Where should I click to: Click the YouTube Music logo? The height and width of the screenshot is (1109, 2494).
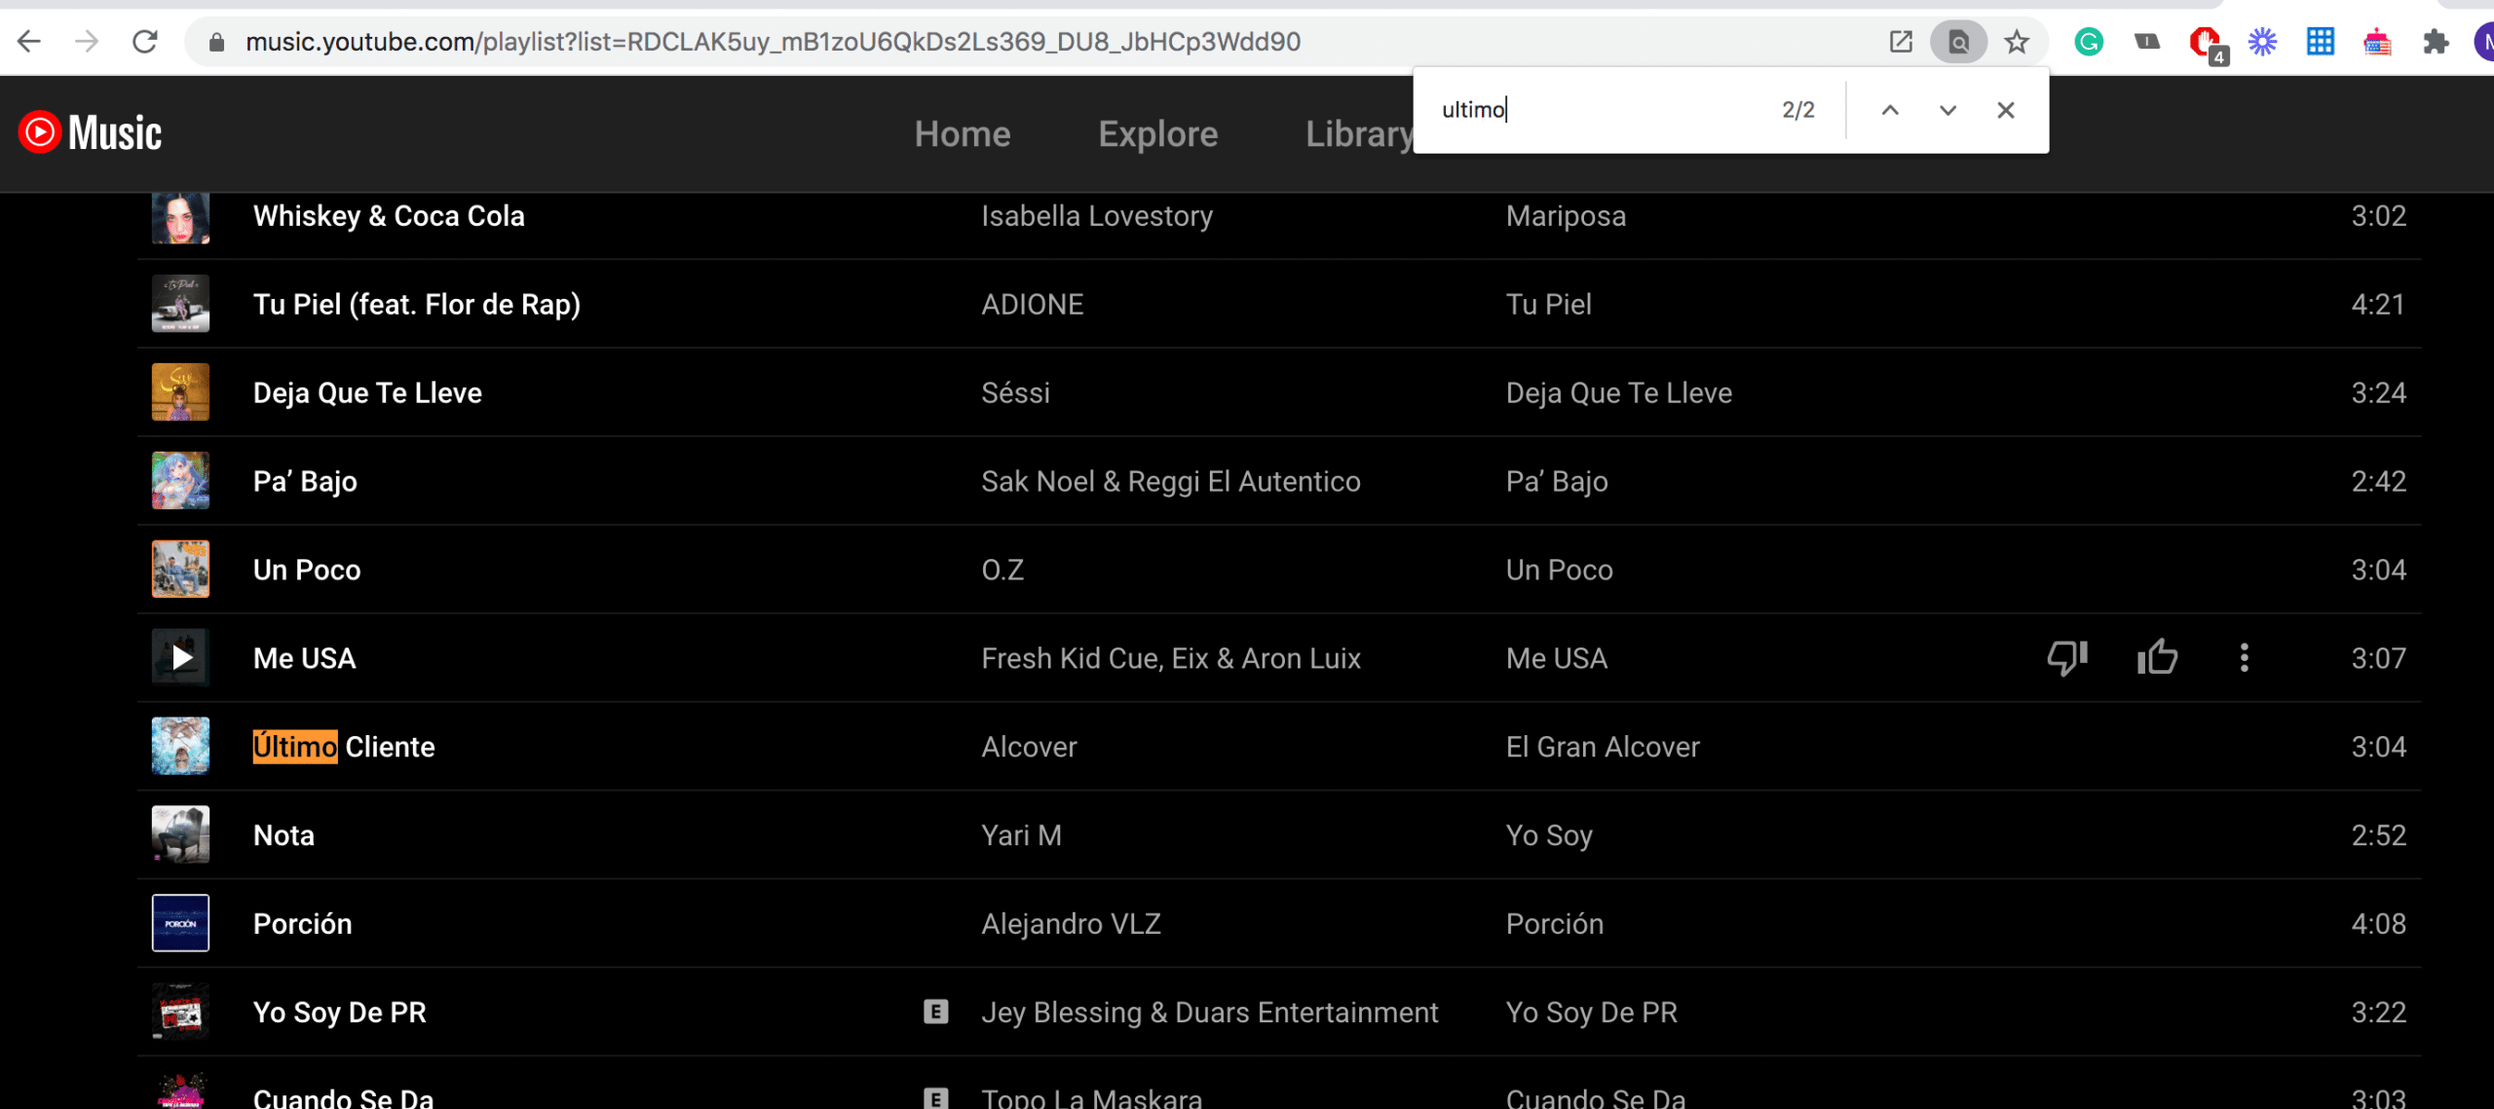91,132
